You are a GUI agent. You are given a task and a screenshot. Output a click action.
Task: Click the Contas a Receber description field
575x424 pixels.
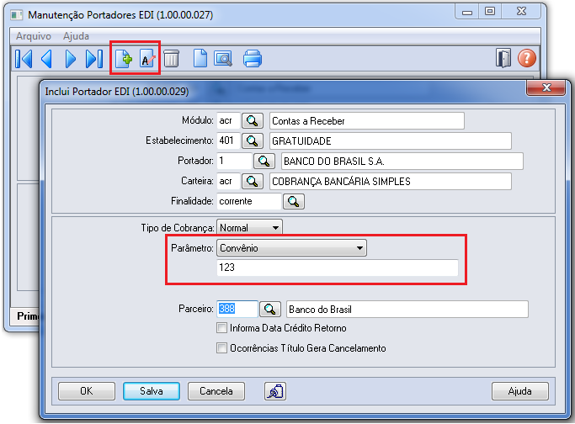367,121
